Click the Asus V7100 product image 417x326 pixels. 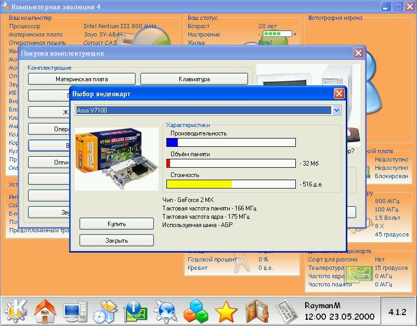117,159
